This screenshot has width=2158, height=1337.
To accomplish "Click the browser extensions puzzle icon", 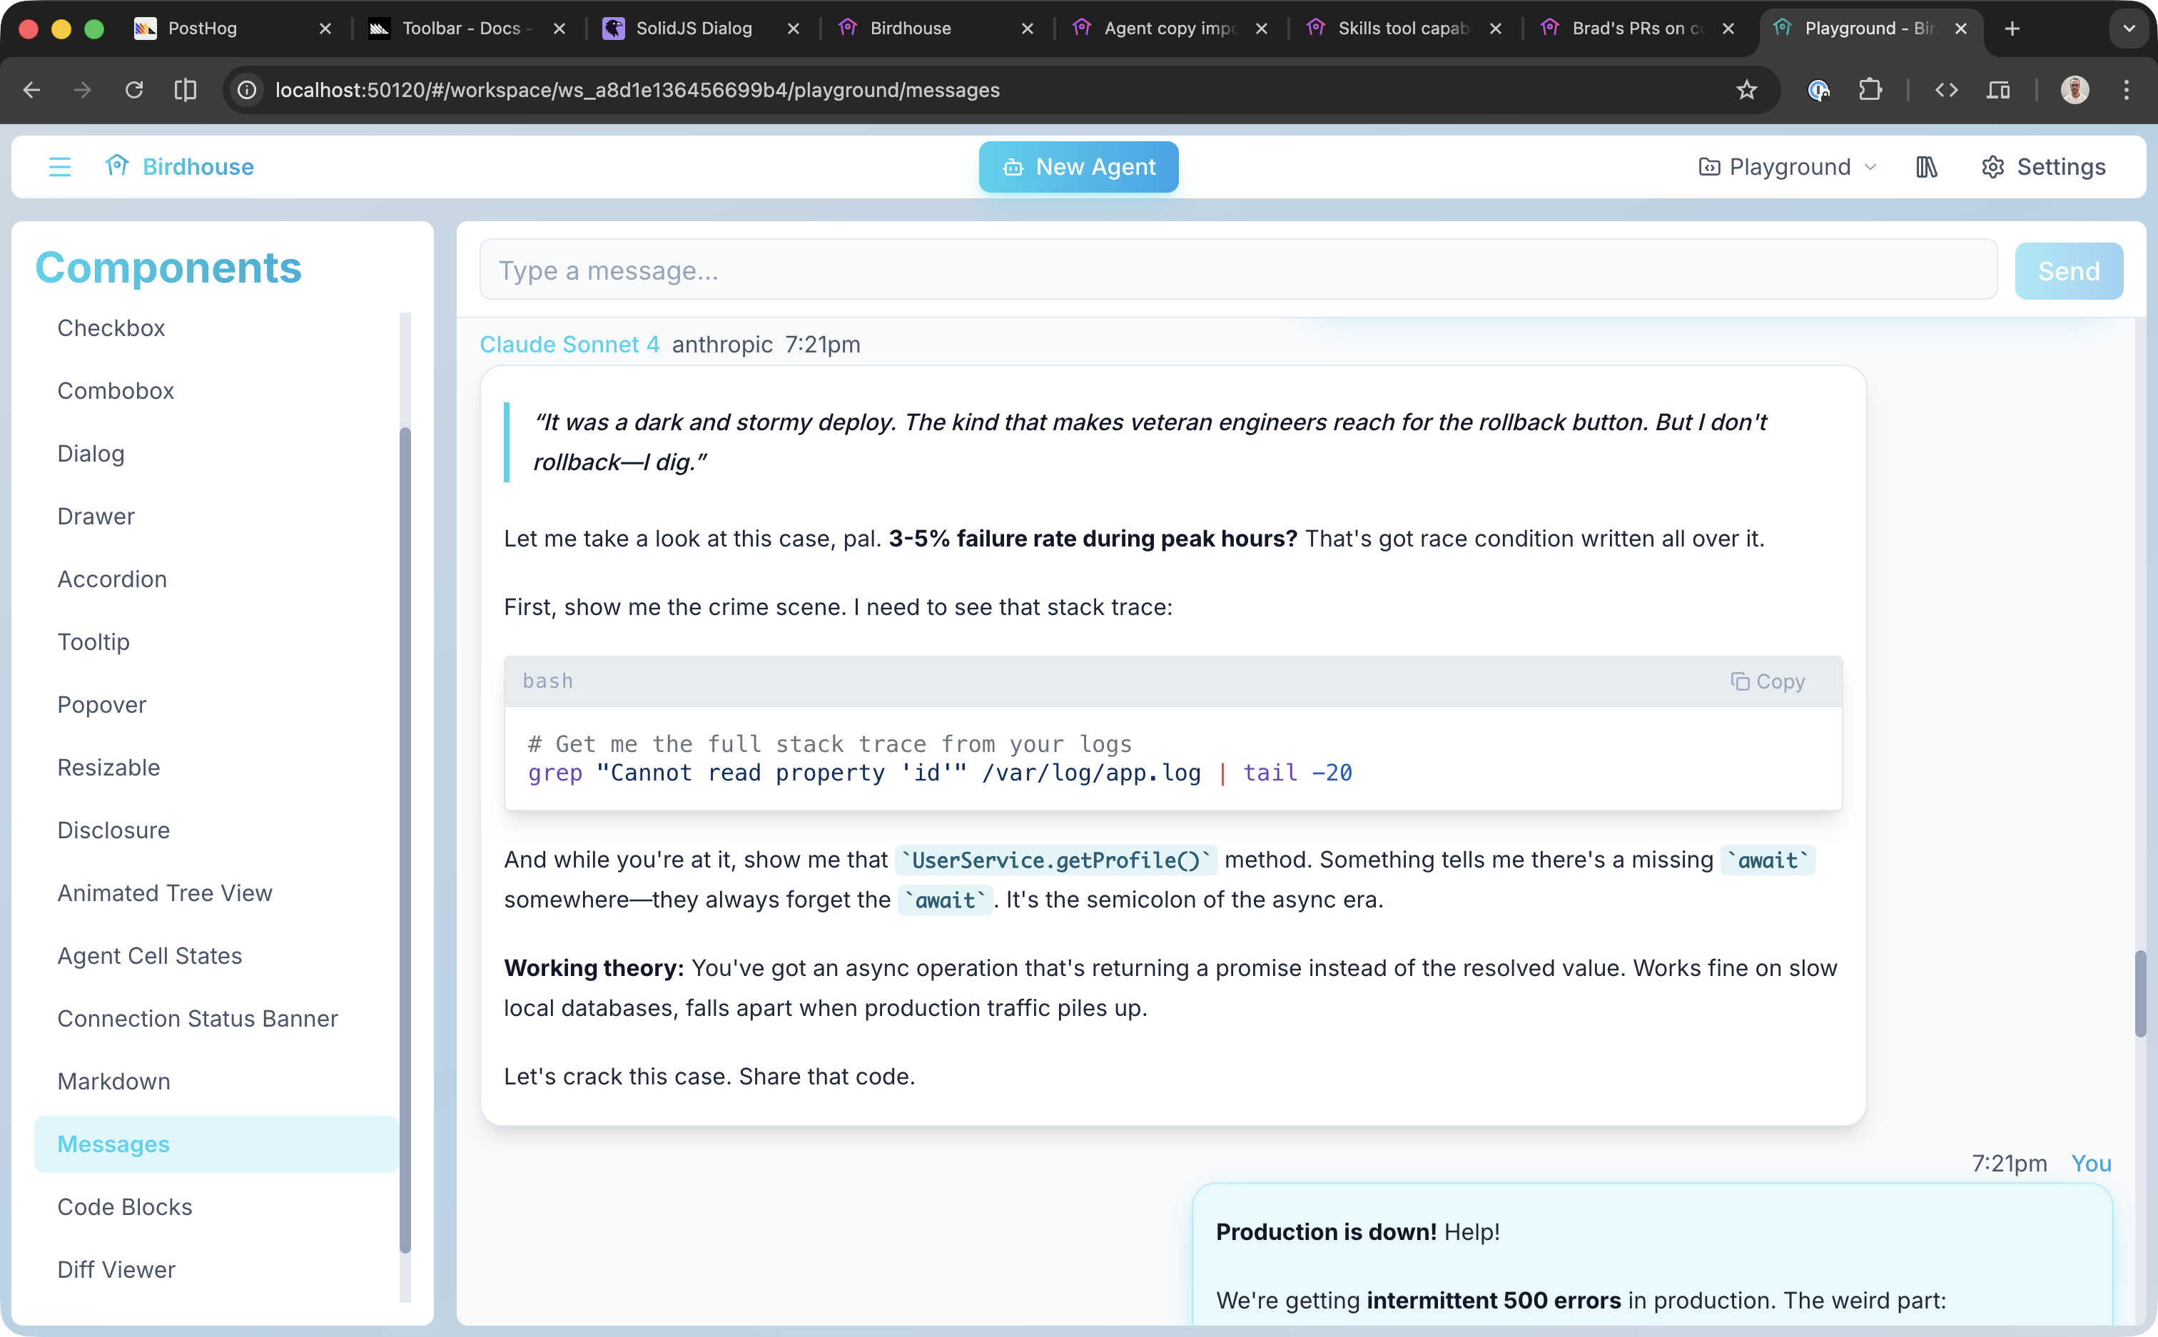I will click(1869, 89).
